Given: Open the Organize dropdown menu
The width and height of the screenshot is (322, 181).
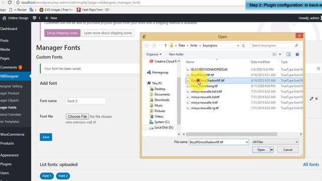Looking at the screenshot, I should pyautogui.click(x=153, y=54).
